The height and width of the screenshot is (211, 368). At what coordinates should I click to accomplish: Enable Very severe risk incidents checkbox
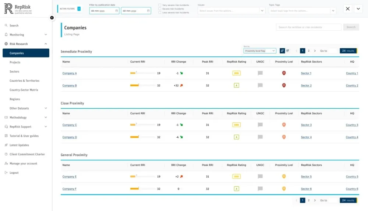(x=160, y=5)
